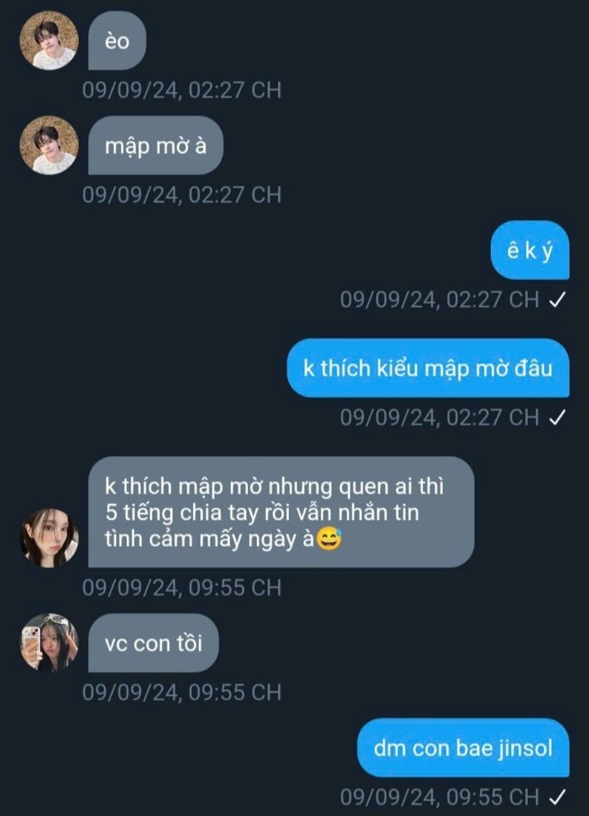Open avatar beside the "èo" message
This screenshot has height=816, width=589.
point(49,40)
